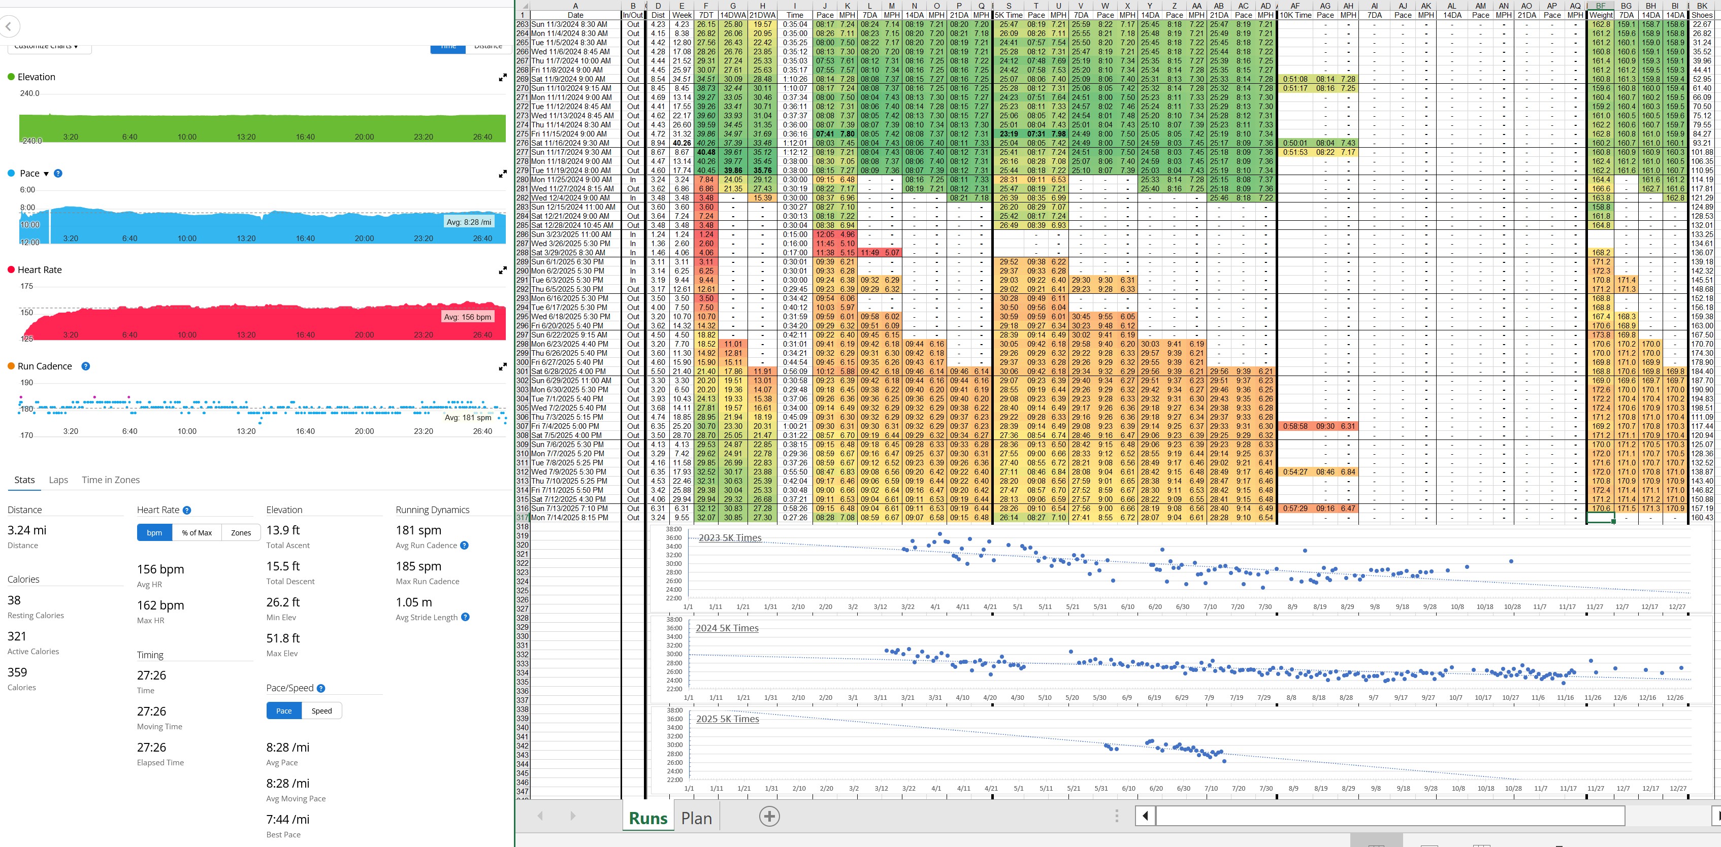The height and width of the screenshot is (847, 1721).
Task: Click the Avg: 156 bpm chart label
Action: coord(468,317)
